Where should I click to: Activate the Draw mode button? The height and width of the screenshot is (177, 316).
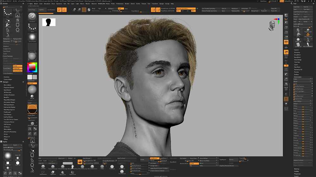point(64,10)
